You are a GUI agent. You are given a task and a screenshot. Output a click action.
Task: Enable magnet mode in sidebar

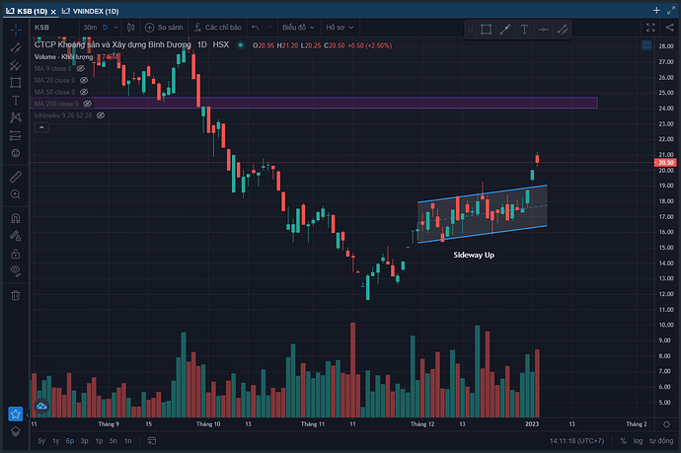[16, 218]
